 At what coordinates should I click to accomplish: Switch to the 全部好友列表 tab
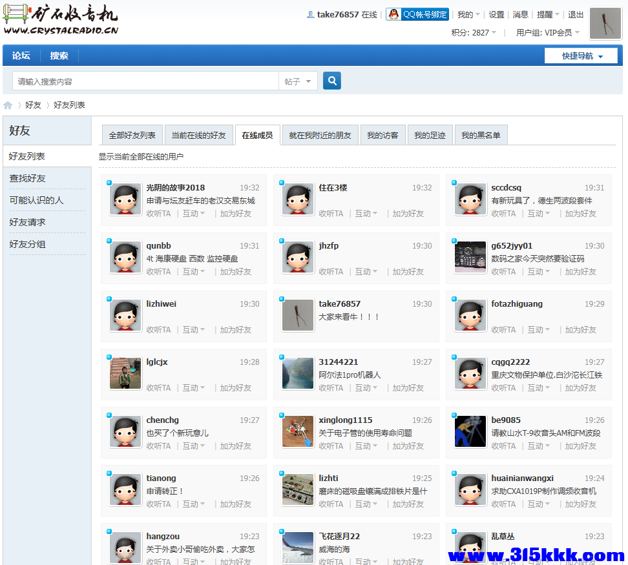[x=132, y=134]
